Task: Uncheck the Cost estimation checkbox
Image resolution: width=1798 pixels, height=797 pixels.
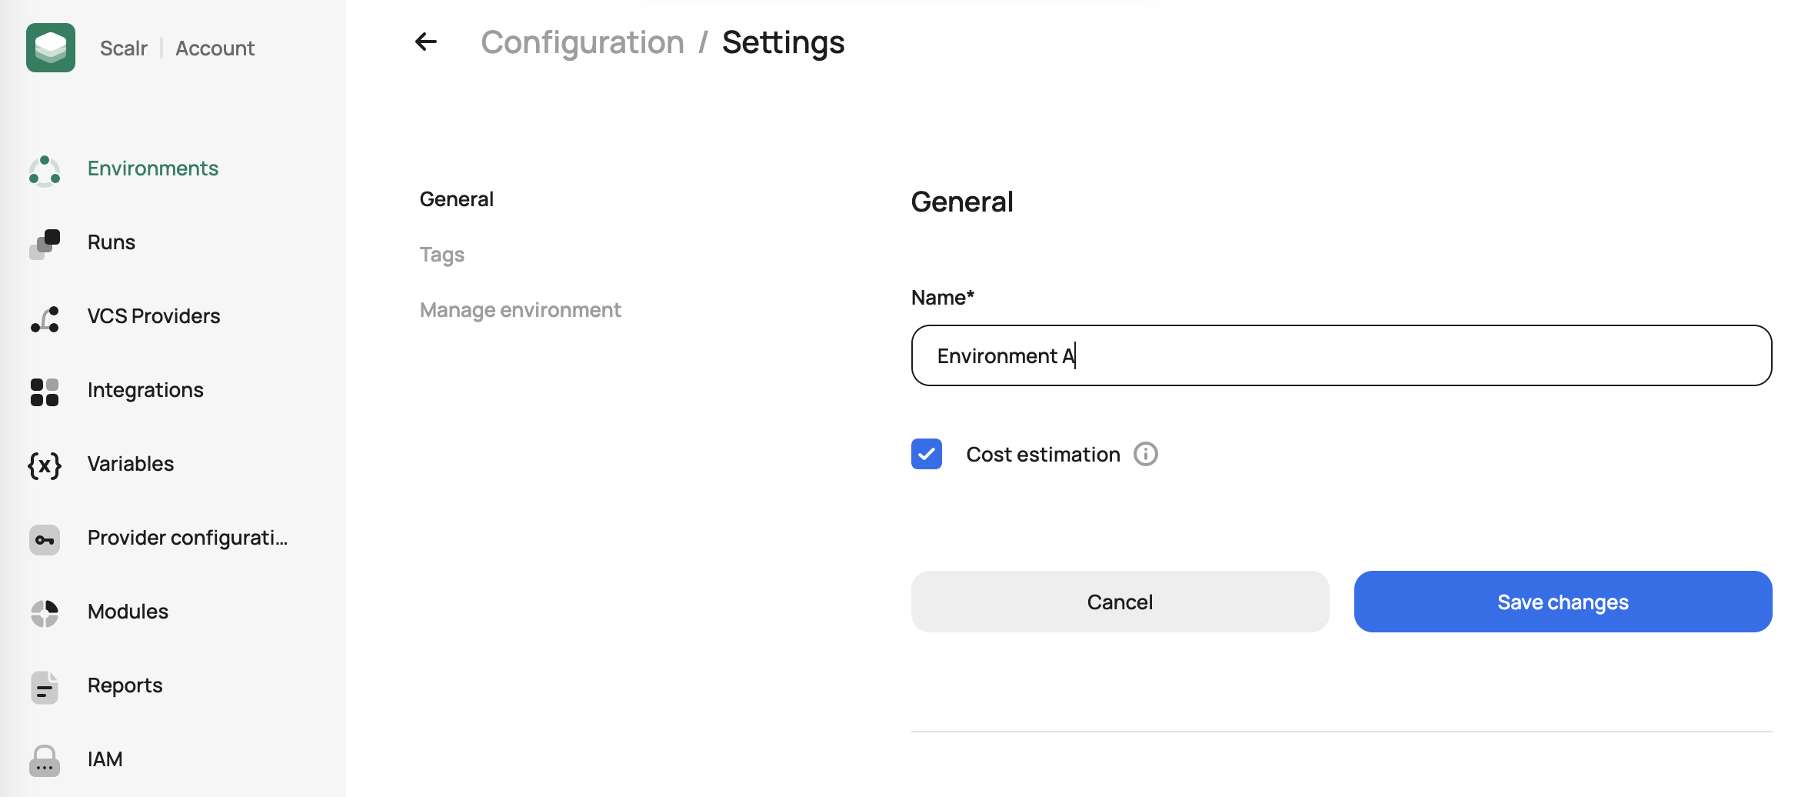Action: tap(927, 455)
